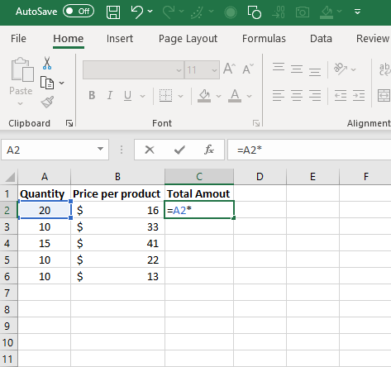The width and height of the screenshot is (391, 367).
Task: Toggle the AutoSave switch on
Action: (79, 12)
